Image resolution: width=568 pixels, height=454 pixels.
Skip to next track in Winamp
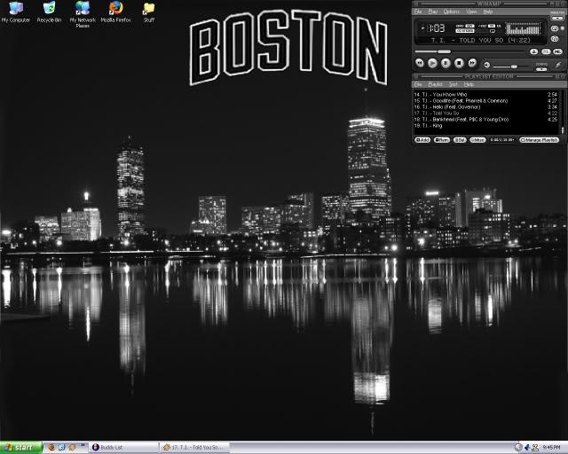tap(472, 63)
